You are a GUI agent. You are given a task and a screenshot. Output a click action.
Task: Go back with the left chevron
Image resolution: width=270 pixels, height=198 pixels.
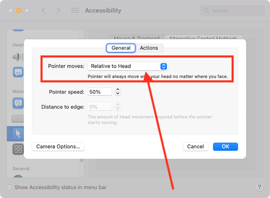[x=43, y=10]
